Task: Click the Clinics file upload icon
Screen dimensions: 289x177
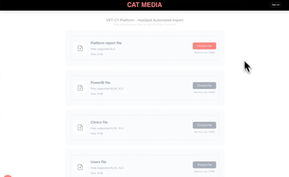Action: (x=80, y=128)
